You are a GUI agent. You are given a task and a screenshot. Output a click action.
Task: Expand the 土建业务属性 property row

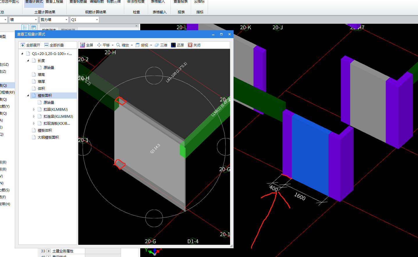click(49, 251)
